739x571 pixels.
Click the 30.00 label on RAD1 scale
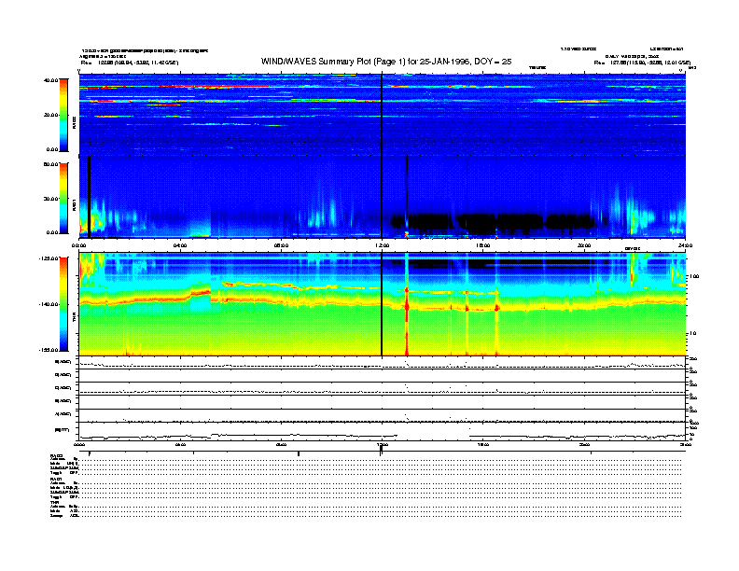click(50, 199)
